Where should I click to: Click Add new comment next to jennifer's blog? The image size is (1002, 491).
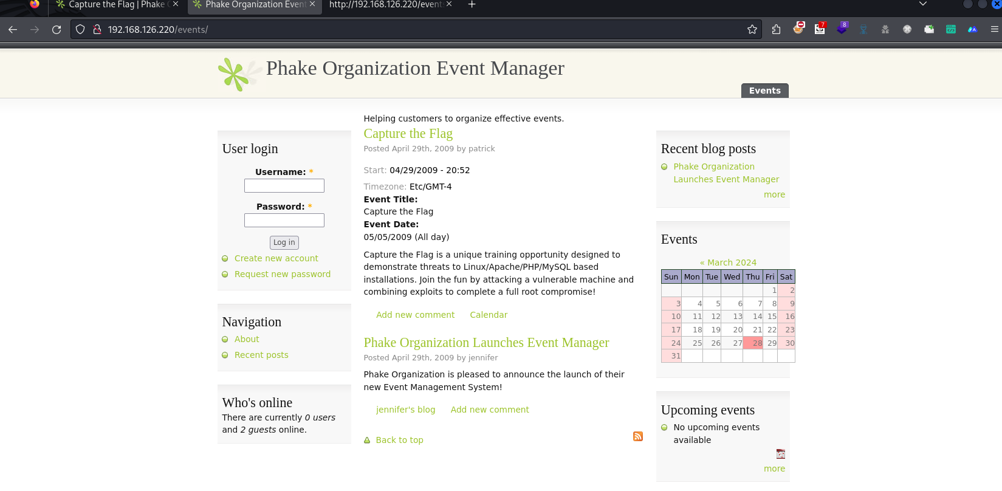(490, 410)
